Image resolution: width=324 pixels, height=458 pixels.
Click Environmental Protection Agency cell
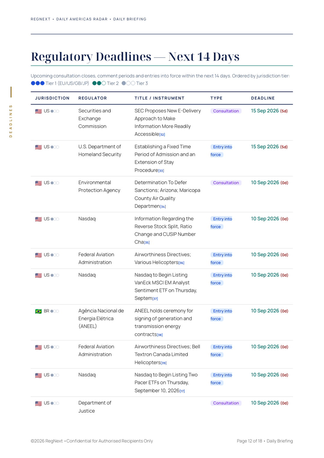pos(99,186)
